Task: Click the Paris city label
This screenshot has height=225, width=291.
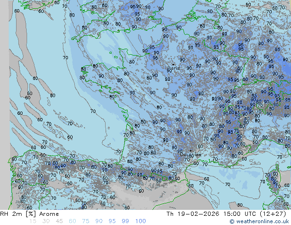Action: [x=173, y=68]
